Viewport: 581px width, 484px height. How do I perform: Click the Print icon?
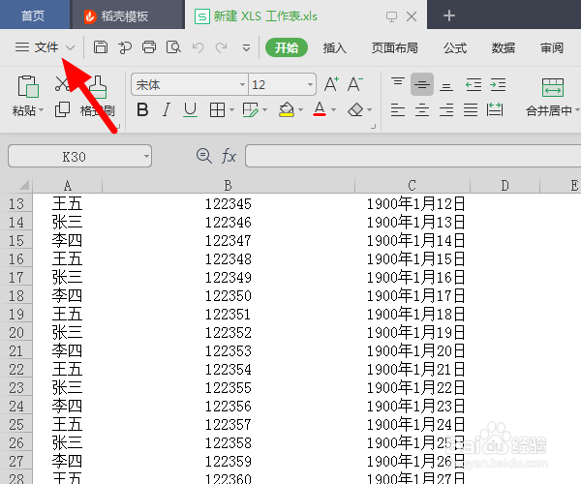[149, 47]
